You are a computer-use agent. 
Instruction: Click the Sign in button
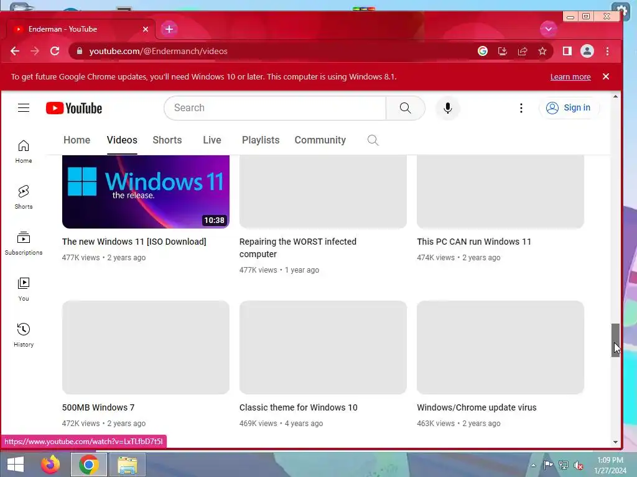(x=569, y=108)
